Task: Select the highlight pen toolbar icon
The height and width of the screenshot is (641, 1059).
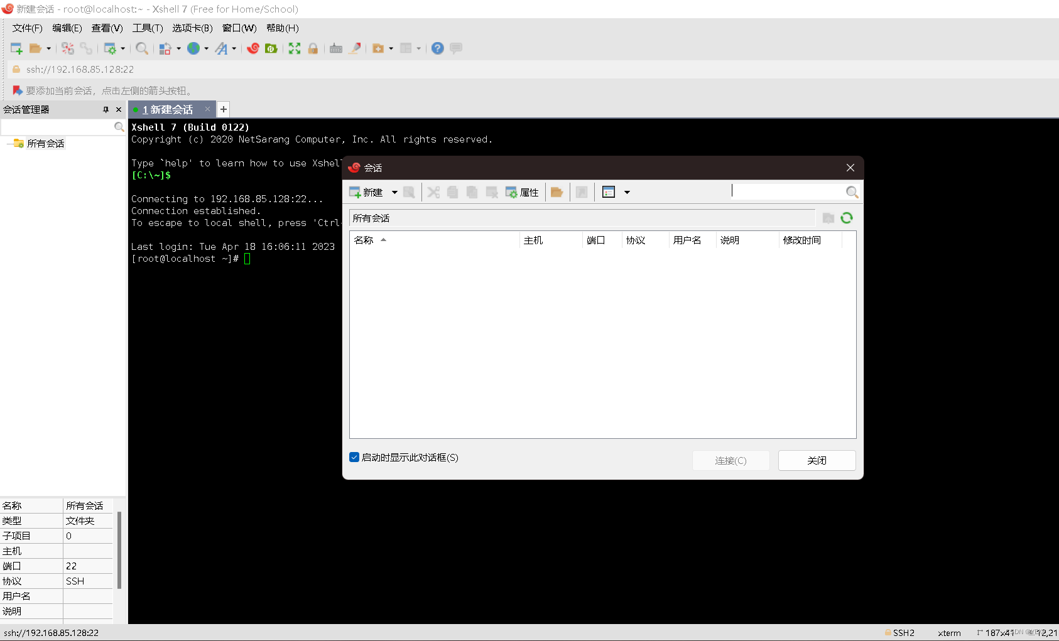Action: (x=355, y=48)
